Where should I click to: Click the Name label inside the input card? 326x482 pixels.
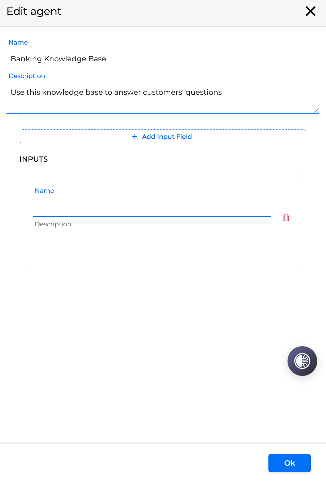[44, 191]
